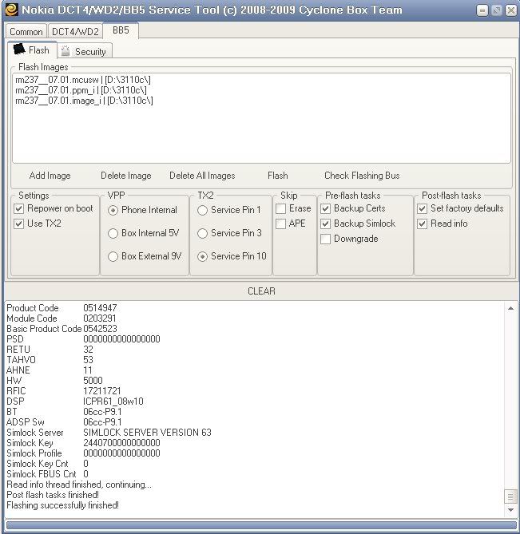Click Check Flashing Bus button

click(362, 176)
